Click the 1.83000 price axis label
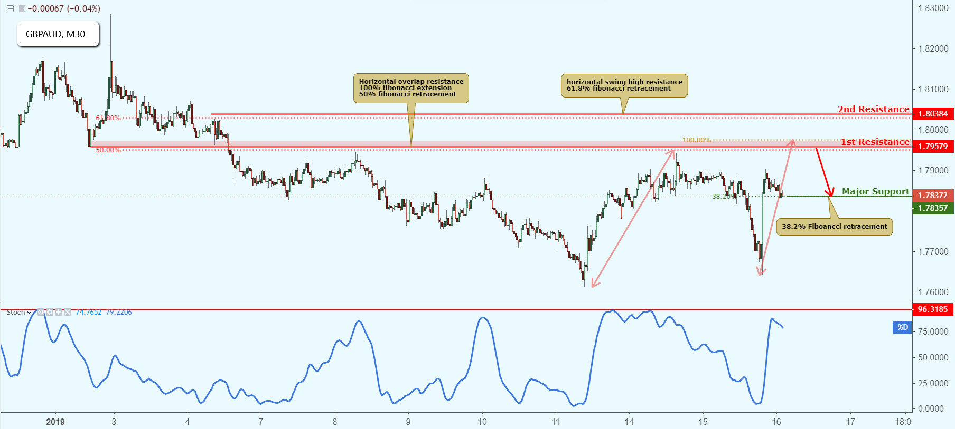The width and height of the screenshot is (955, 429). 933,8
